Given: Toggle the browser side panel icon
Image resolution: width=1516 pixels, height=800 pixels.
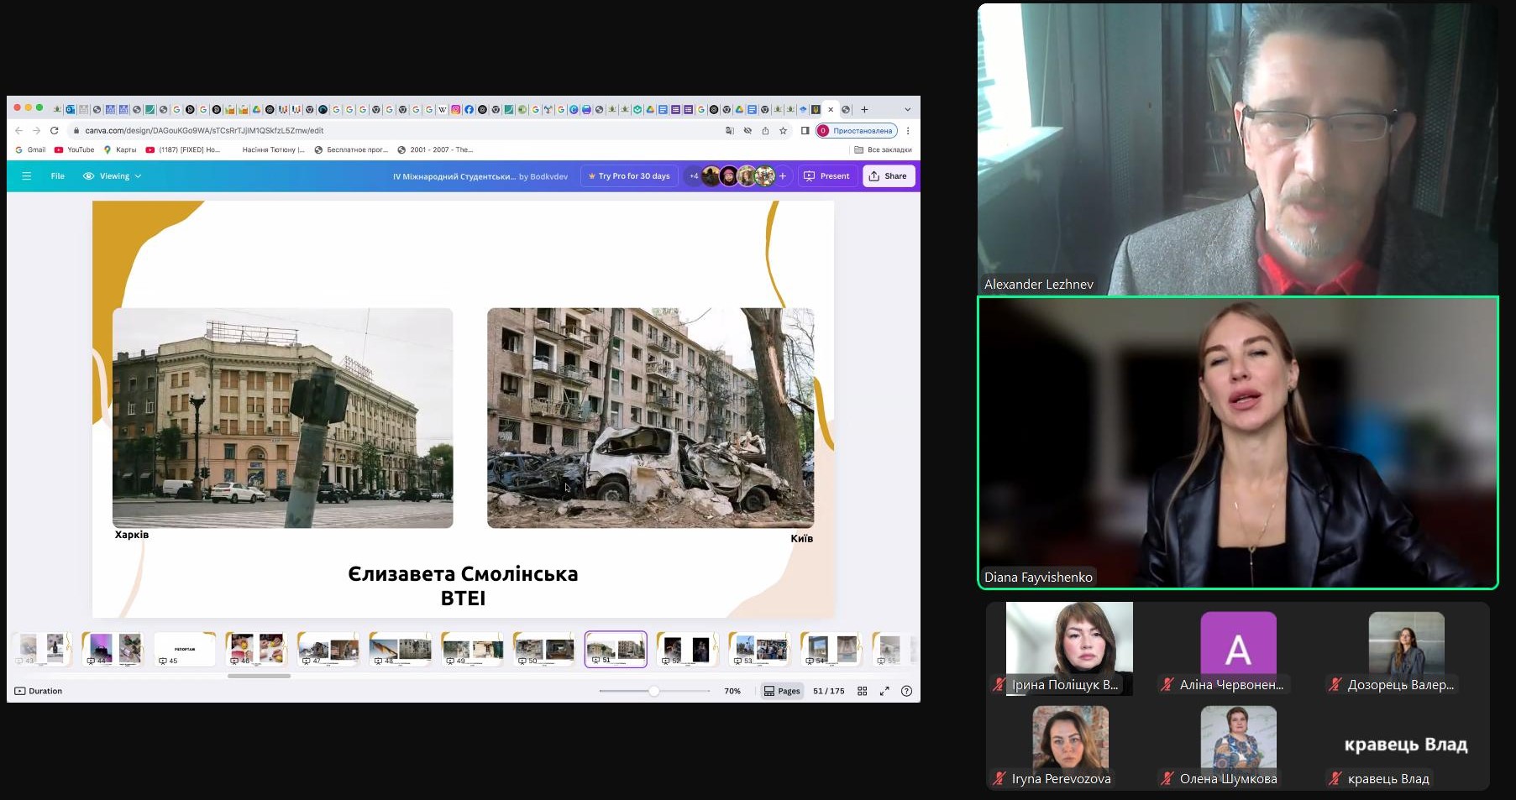Looking at the screenshot, I should click(805, 131).
